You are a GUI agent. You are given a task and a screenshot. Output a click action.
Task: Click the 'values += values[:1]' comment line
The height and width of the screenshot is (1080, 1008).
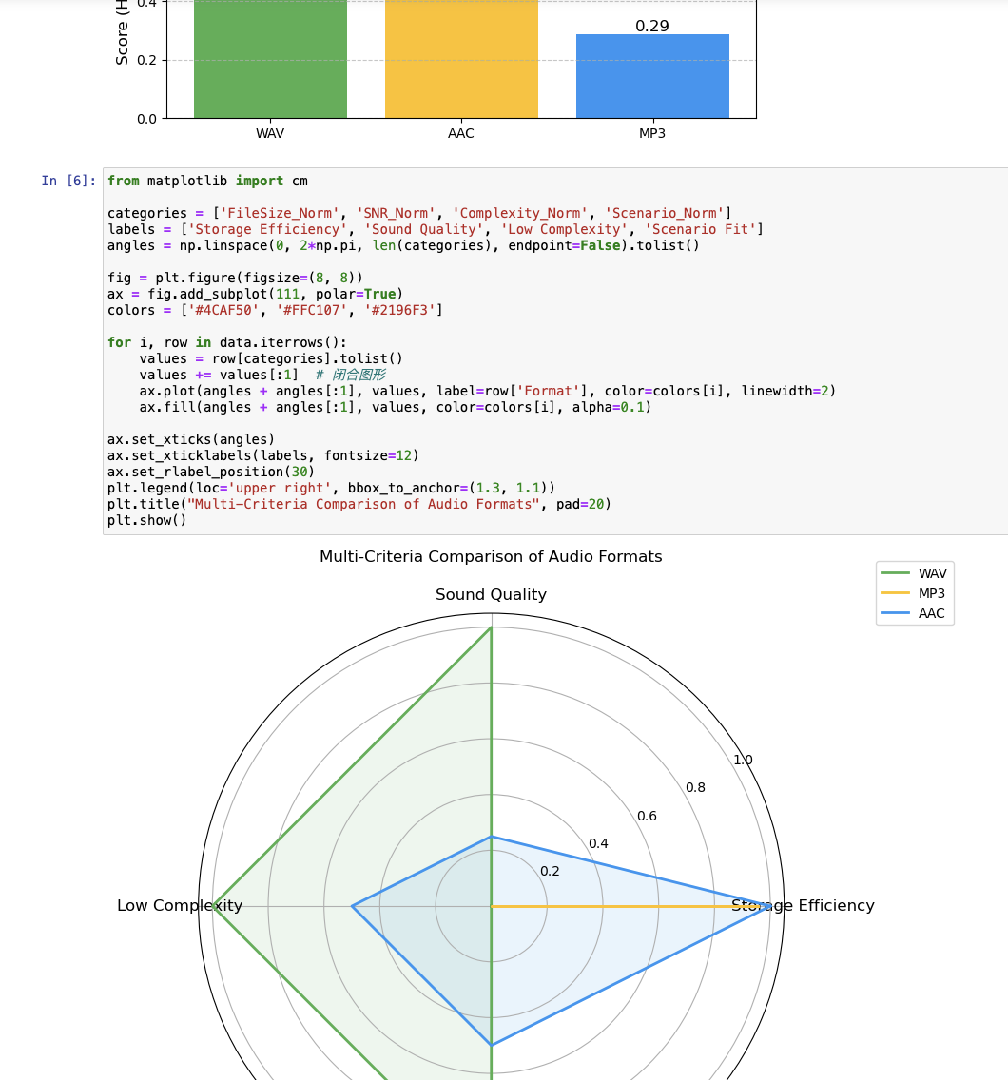[x=262, y=375]
